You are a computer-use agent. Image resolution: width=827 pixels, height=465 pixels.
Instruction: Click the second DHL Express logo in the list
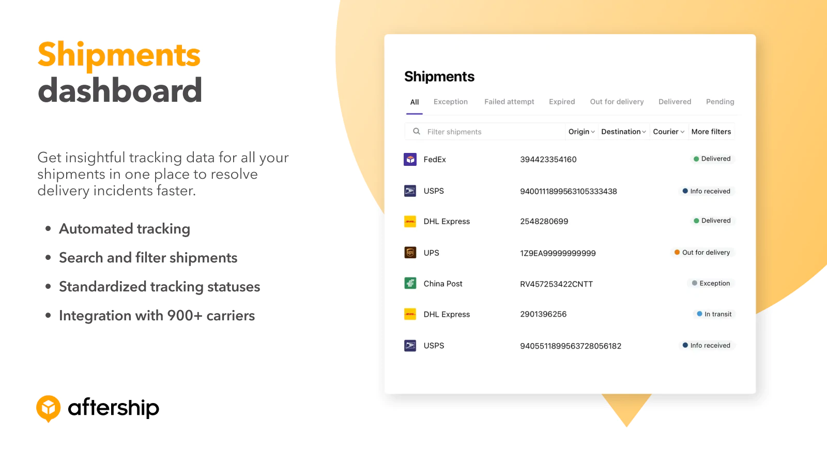(410, 314)
